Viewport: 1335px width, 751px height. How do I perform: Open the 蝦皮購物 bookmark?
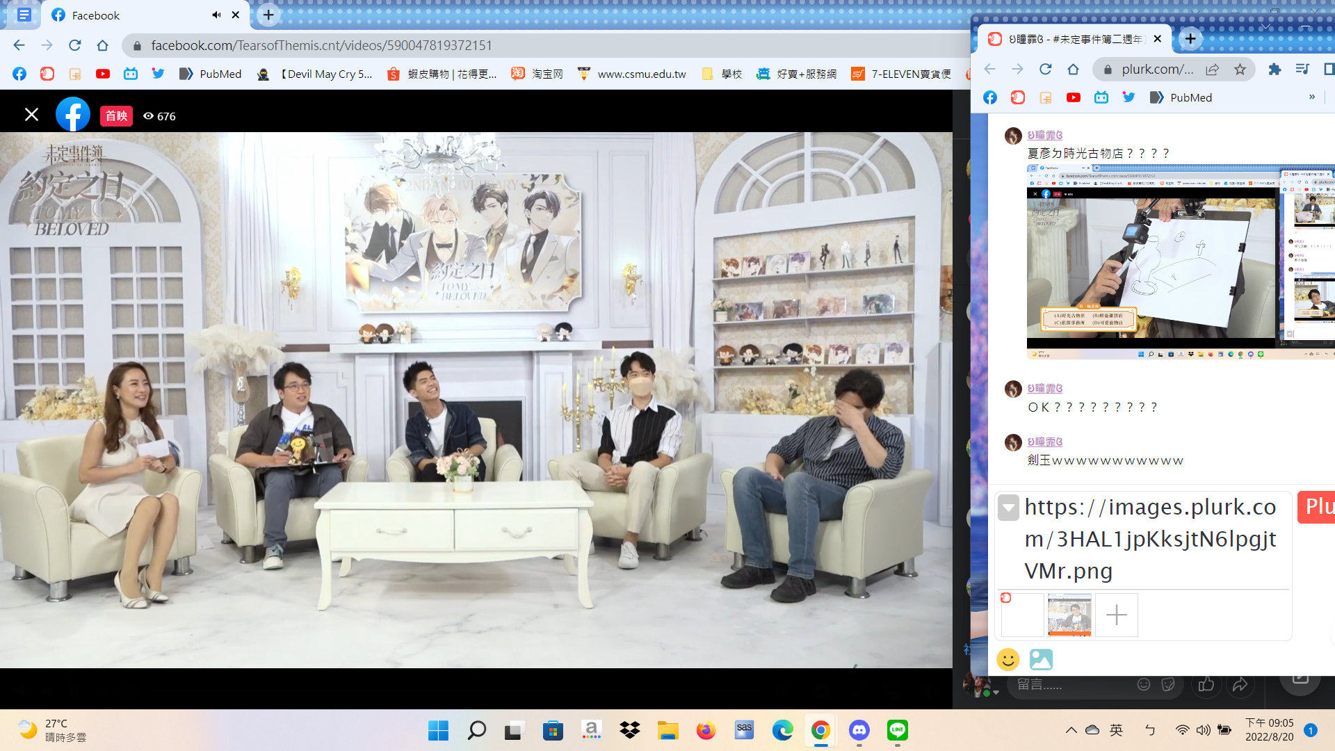(x=442, y=74)
